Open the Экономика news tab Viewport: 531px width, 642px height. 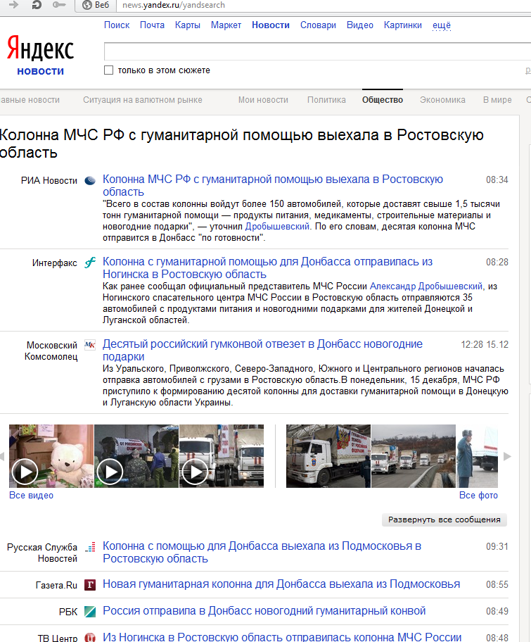tap(442, 100)
